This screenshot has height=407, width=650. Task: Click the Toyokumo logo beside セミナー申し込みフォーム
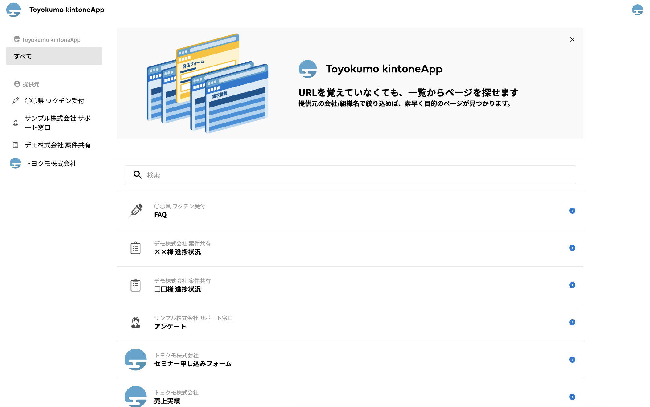136,359
